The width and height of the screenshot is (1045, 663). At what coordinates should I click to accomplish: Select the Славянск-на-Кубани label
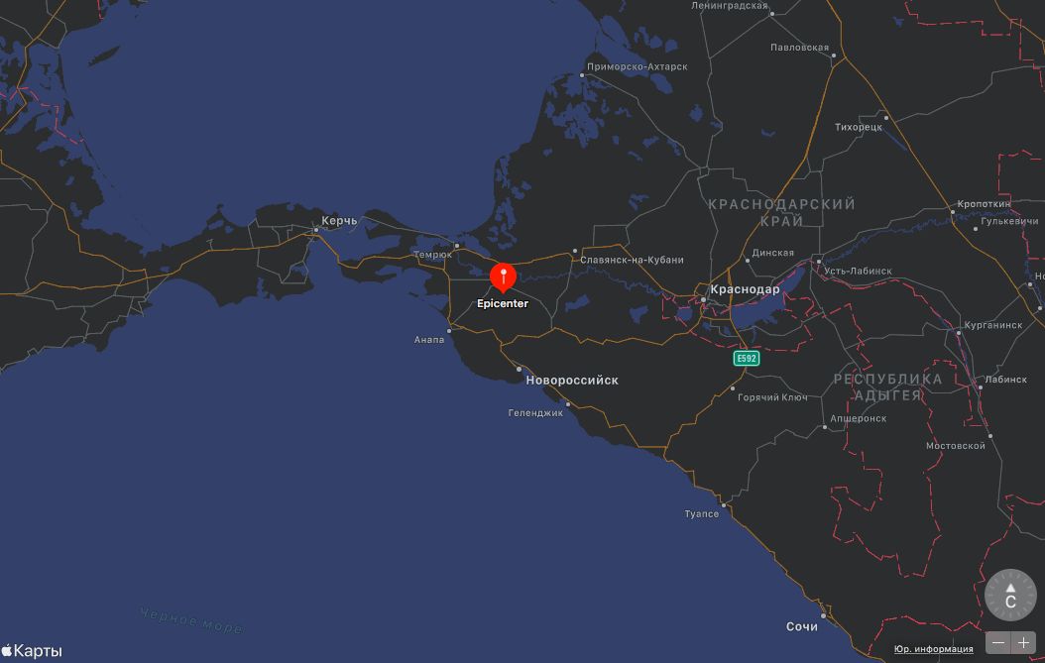click(632, 260)
